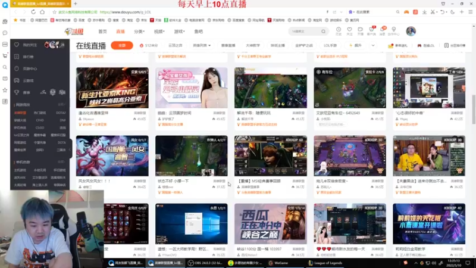Switch to WeGame in the taskbar
This screenshot has width=476, height=268.
click(278, 263)
